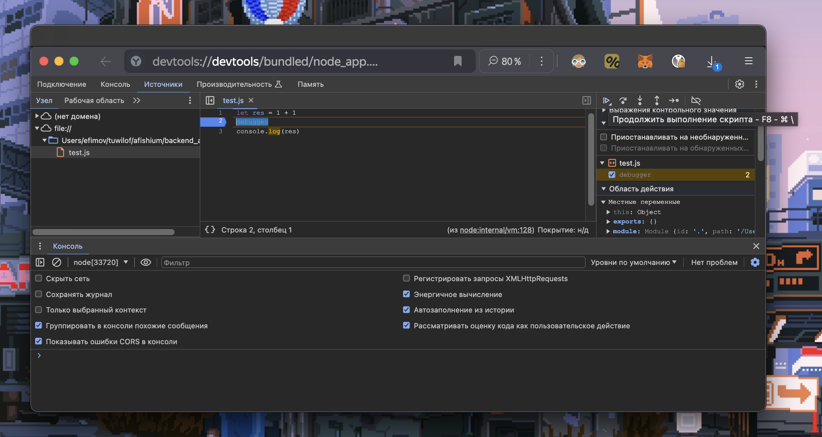Open Уровни по умолчанию levels dropdown
Image resolution: width=822 pixels, height=437 pixels.
(x=633, y=262)
